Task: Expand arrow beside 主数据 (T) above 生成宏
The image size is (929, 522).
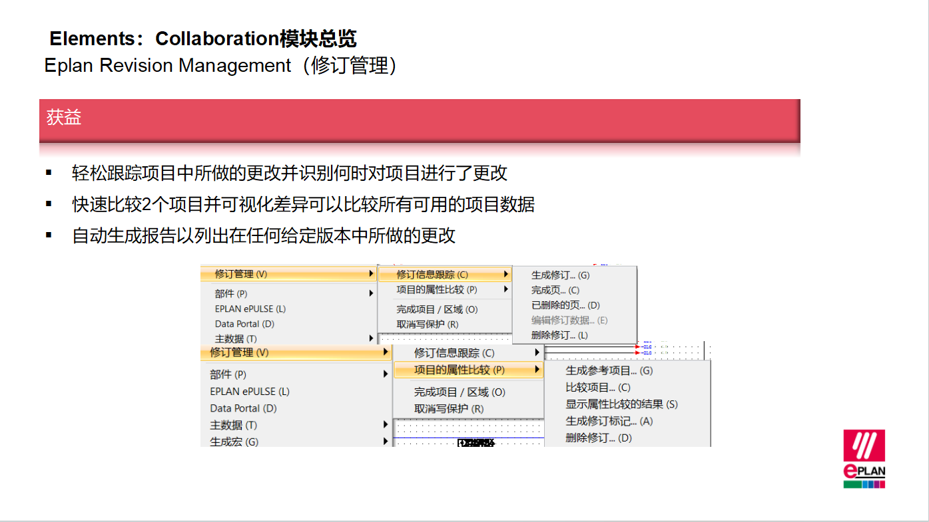Action: coord(385,424)
